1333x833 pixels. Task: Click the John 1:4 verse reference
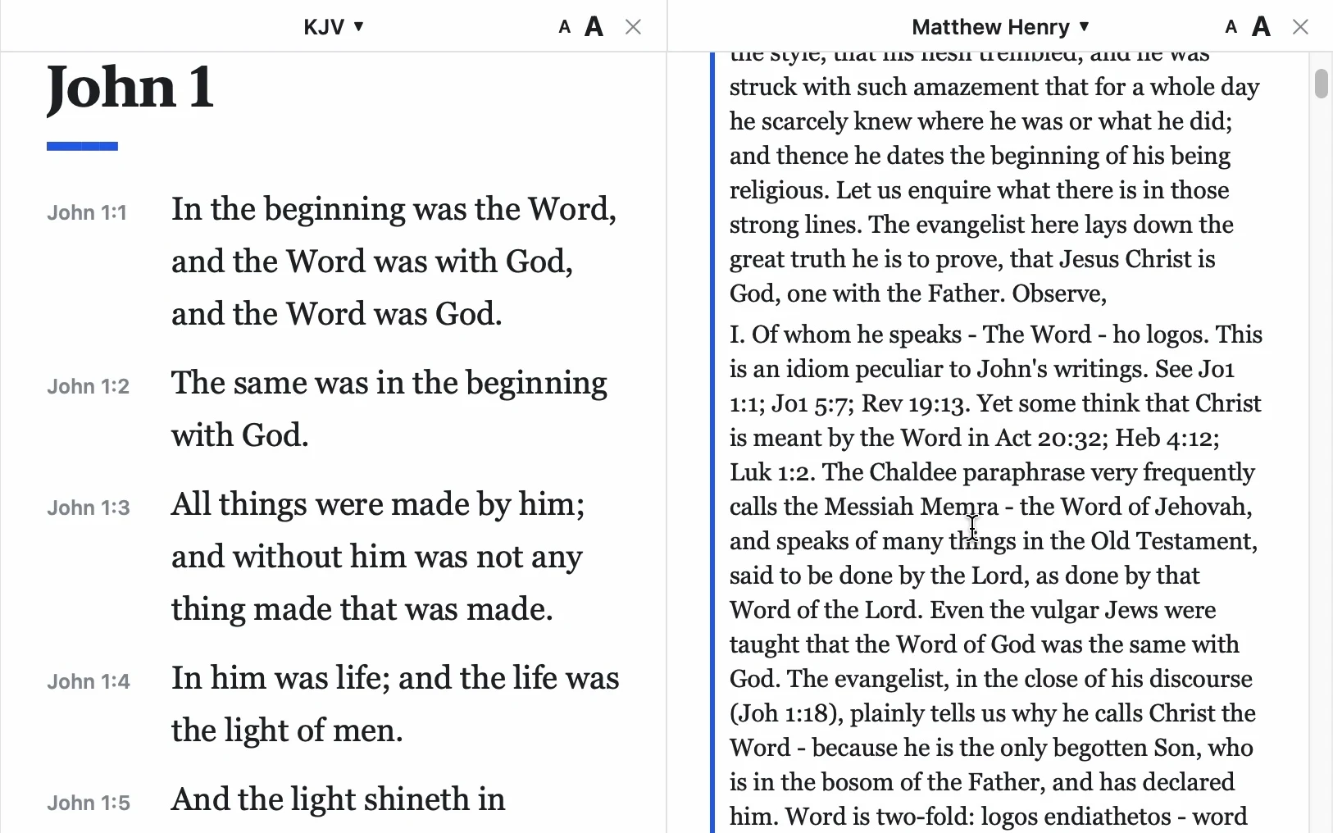[89, 682]
